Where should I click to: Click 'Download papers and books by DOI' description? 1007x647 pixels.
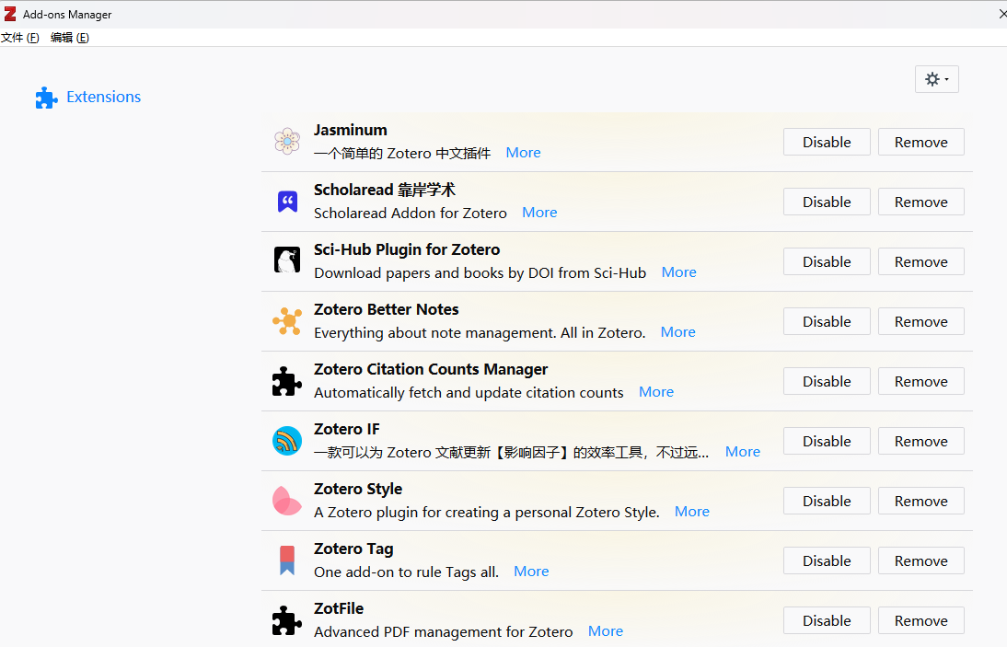point(480,272)
